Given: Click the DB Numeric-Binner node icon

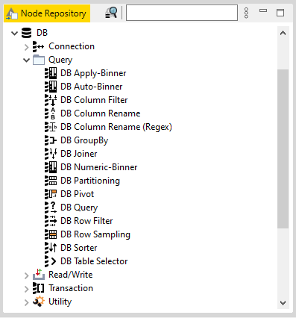Looking at the screenshot, I should click(51, 167).
